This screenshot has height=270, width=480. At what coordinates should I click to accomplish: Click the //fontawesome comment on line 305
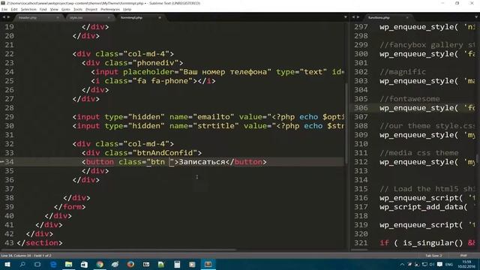click(410, 99)
